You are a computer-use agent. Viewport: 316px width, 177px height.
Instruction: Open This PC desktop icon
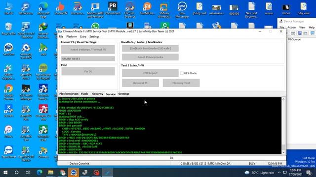click(x=8, y=9)
